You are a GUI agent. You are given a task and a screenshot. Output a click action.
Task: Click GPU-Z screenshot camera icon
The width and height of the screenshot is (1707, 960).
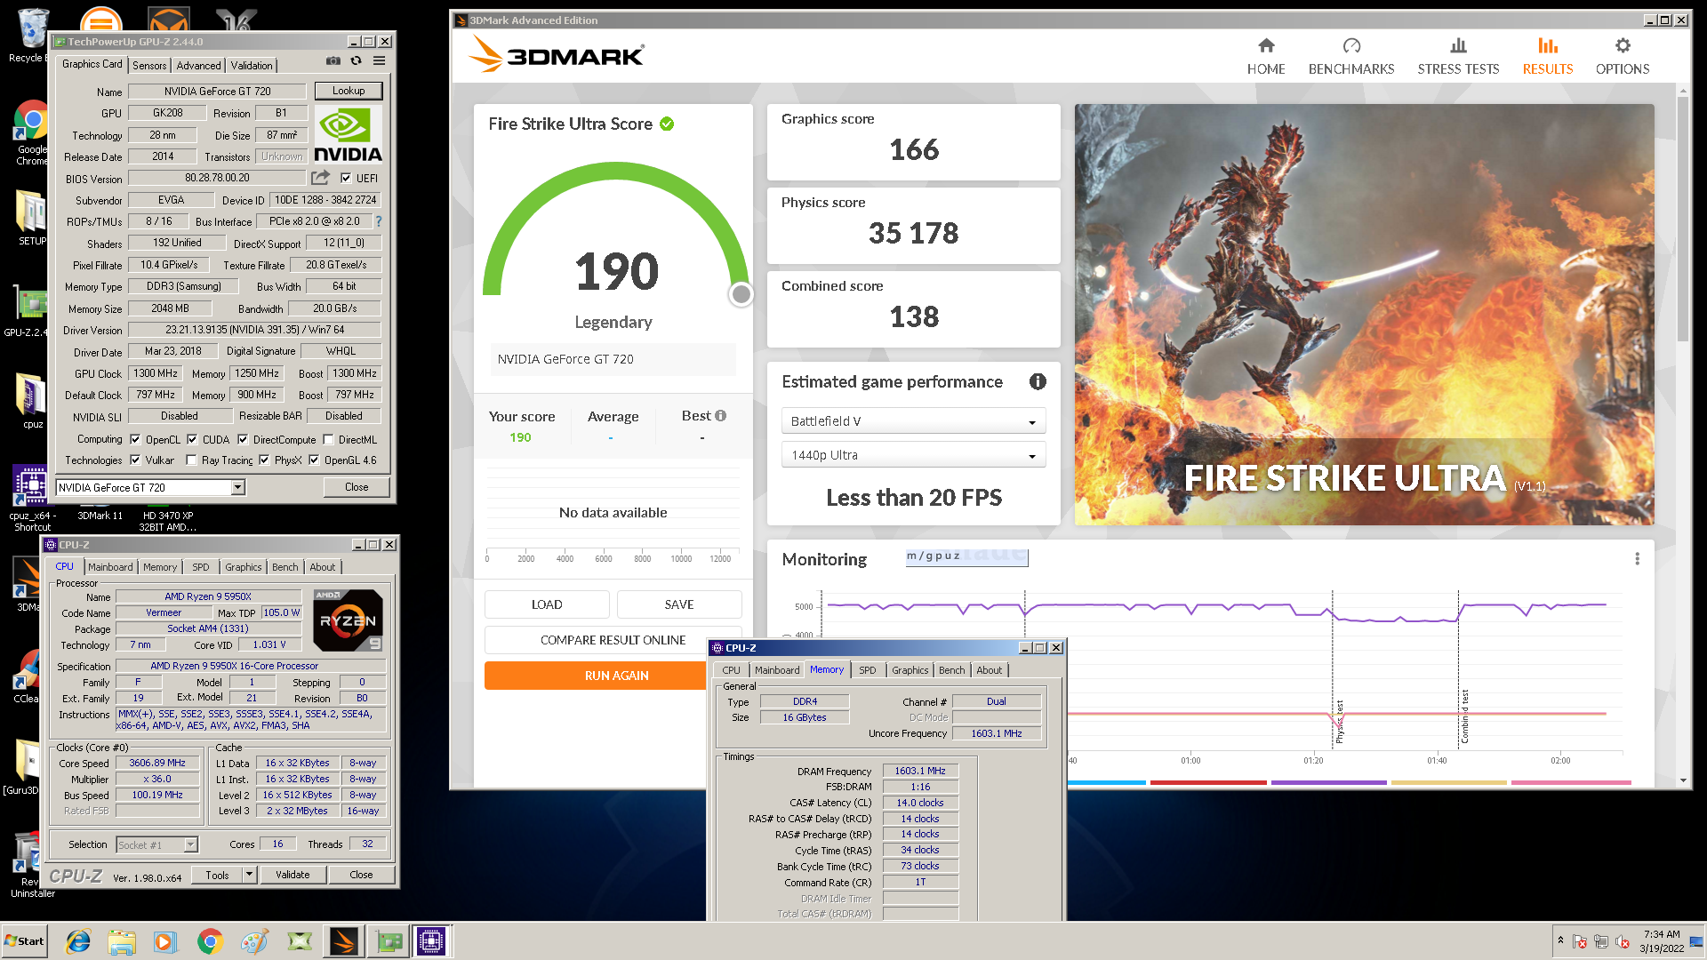tap(333, 60)
